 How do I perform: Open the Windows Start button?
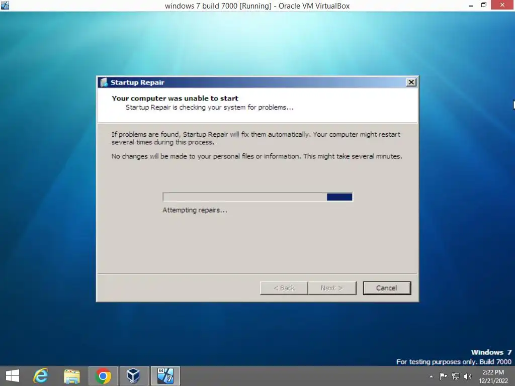click(13, 376)
